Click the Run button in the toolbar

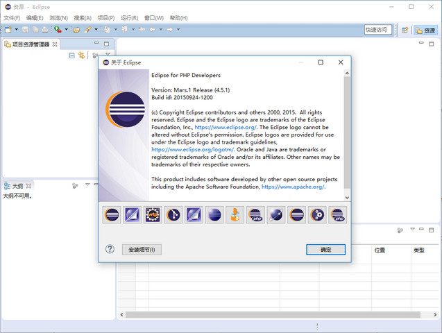click(58, 30)
